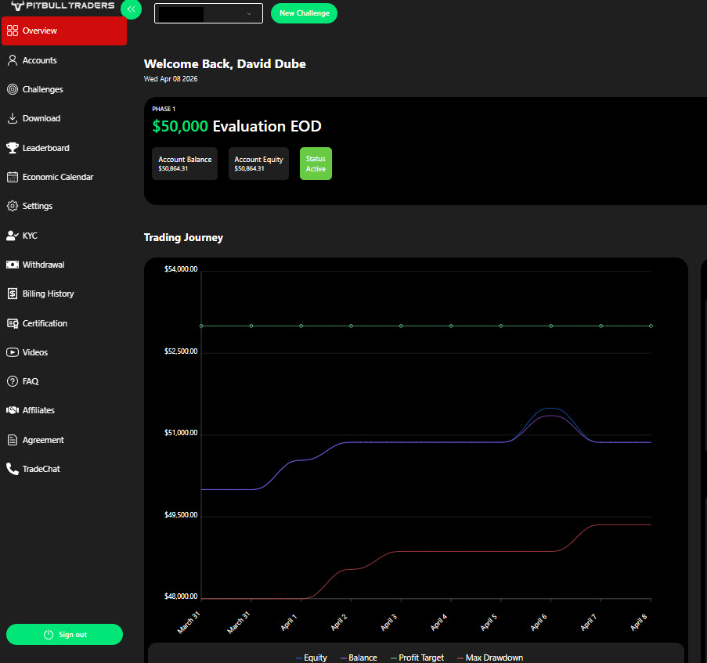Viewport: 707px width, 663px height.
Task: Click the New Challenge button
Action: [x=304, y=13]
